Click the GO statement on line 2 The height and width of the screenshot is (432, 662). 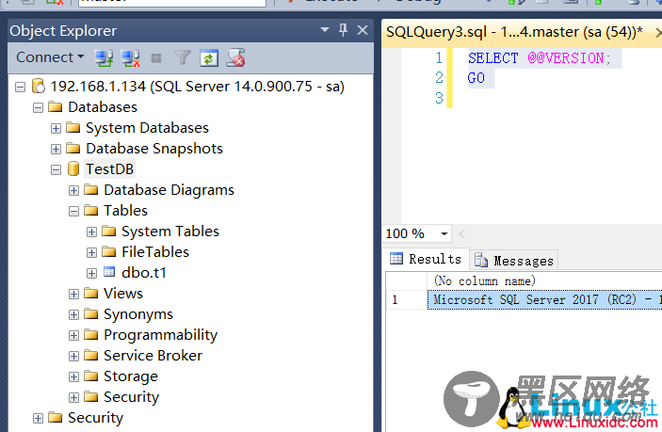(x=476, y=78)
